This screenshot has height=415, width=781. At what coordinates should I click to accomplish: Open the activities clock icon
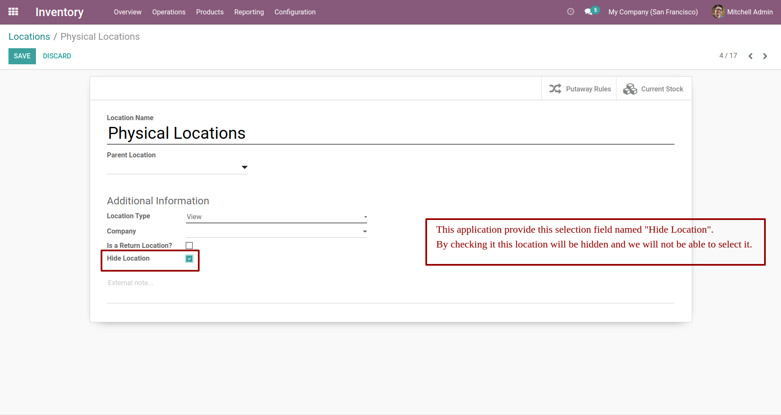570,12
